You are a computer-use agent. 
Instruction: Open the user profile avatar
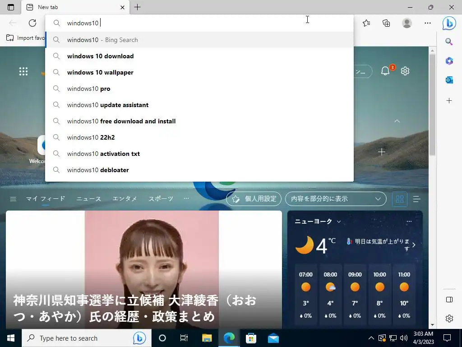[x=407, y=23]
